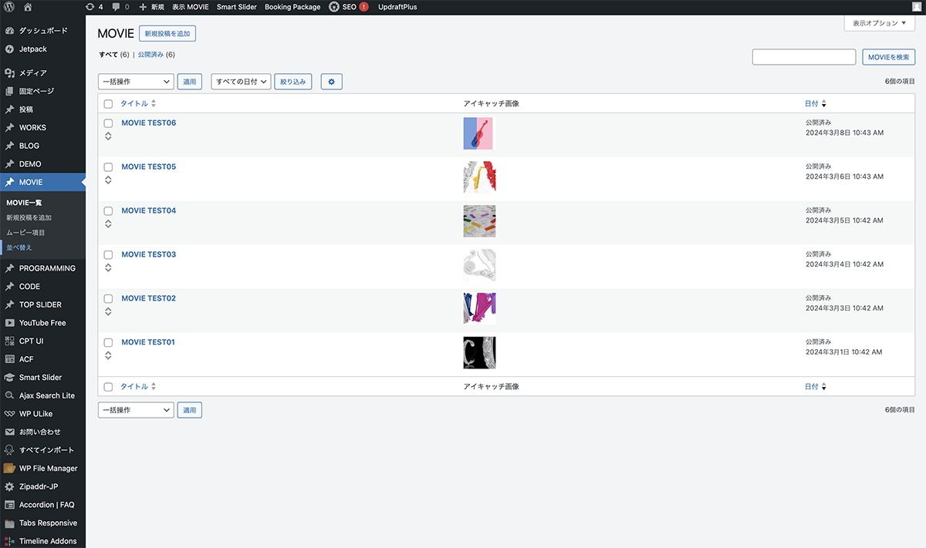
Task: Click the SEO alert badge icon
Action: coord(363,7)
